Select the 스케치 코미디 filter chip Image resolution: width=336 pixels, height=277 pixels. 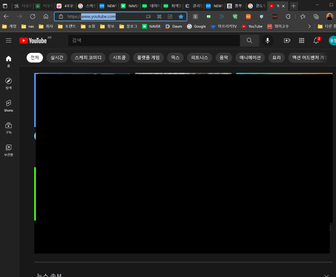(x=88, y=57)
